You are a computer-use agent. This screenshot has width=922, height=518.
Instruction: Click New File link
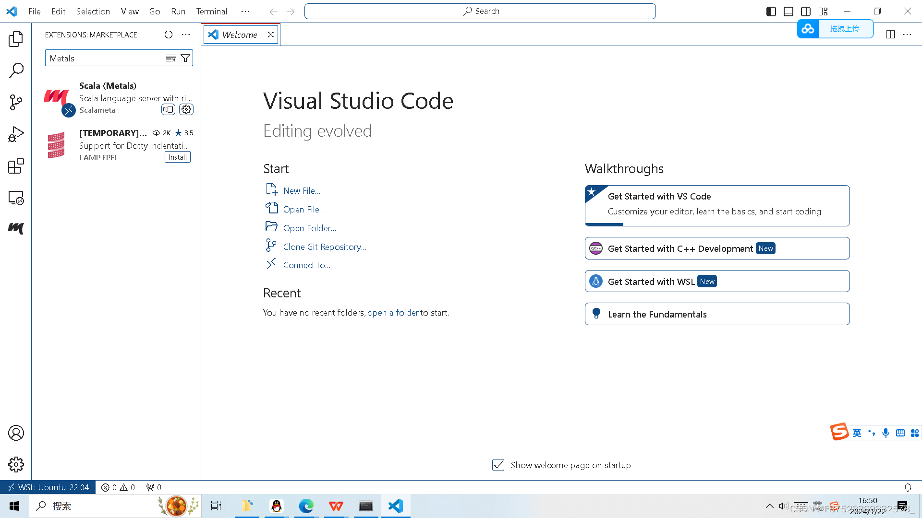click(302, 190)
